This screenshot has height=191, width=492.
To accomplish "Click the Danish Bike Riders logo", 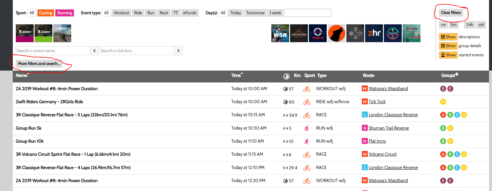I will click(x=299, y=33).
